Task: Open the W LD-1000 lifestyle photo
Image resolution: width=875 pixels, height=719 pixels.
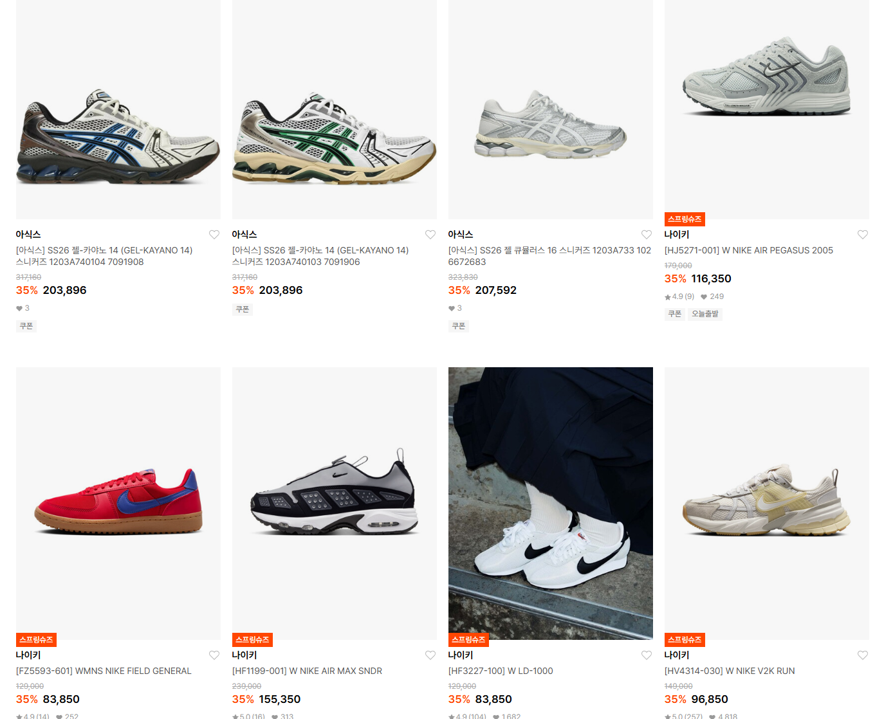Action: pos(551,504)
